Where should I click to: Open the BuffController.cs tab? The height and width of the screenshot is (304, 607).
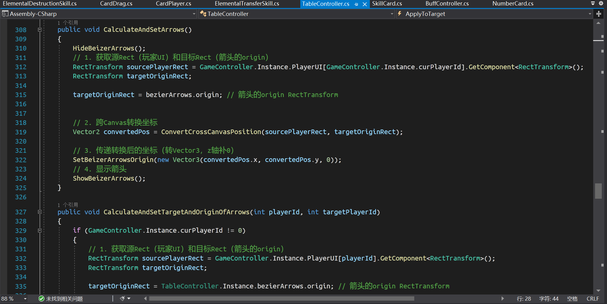(x=447, y=4)
